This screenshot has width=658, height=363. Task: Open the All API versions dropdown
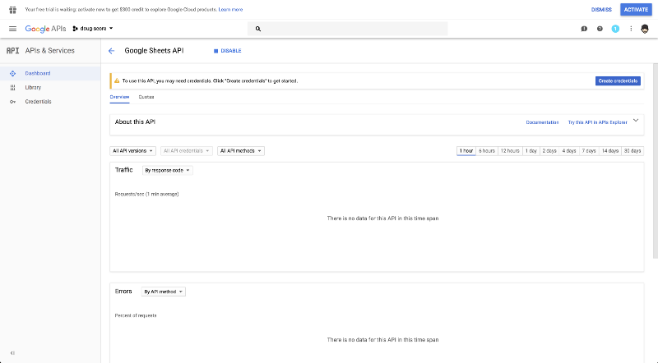pos(132,151)
